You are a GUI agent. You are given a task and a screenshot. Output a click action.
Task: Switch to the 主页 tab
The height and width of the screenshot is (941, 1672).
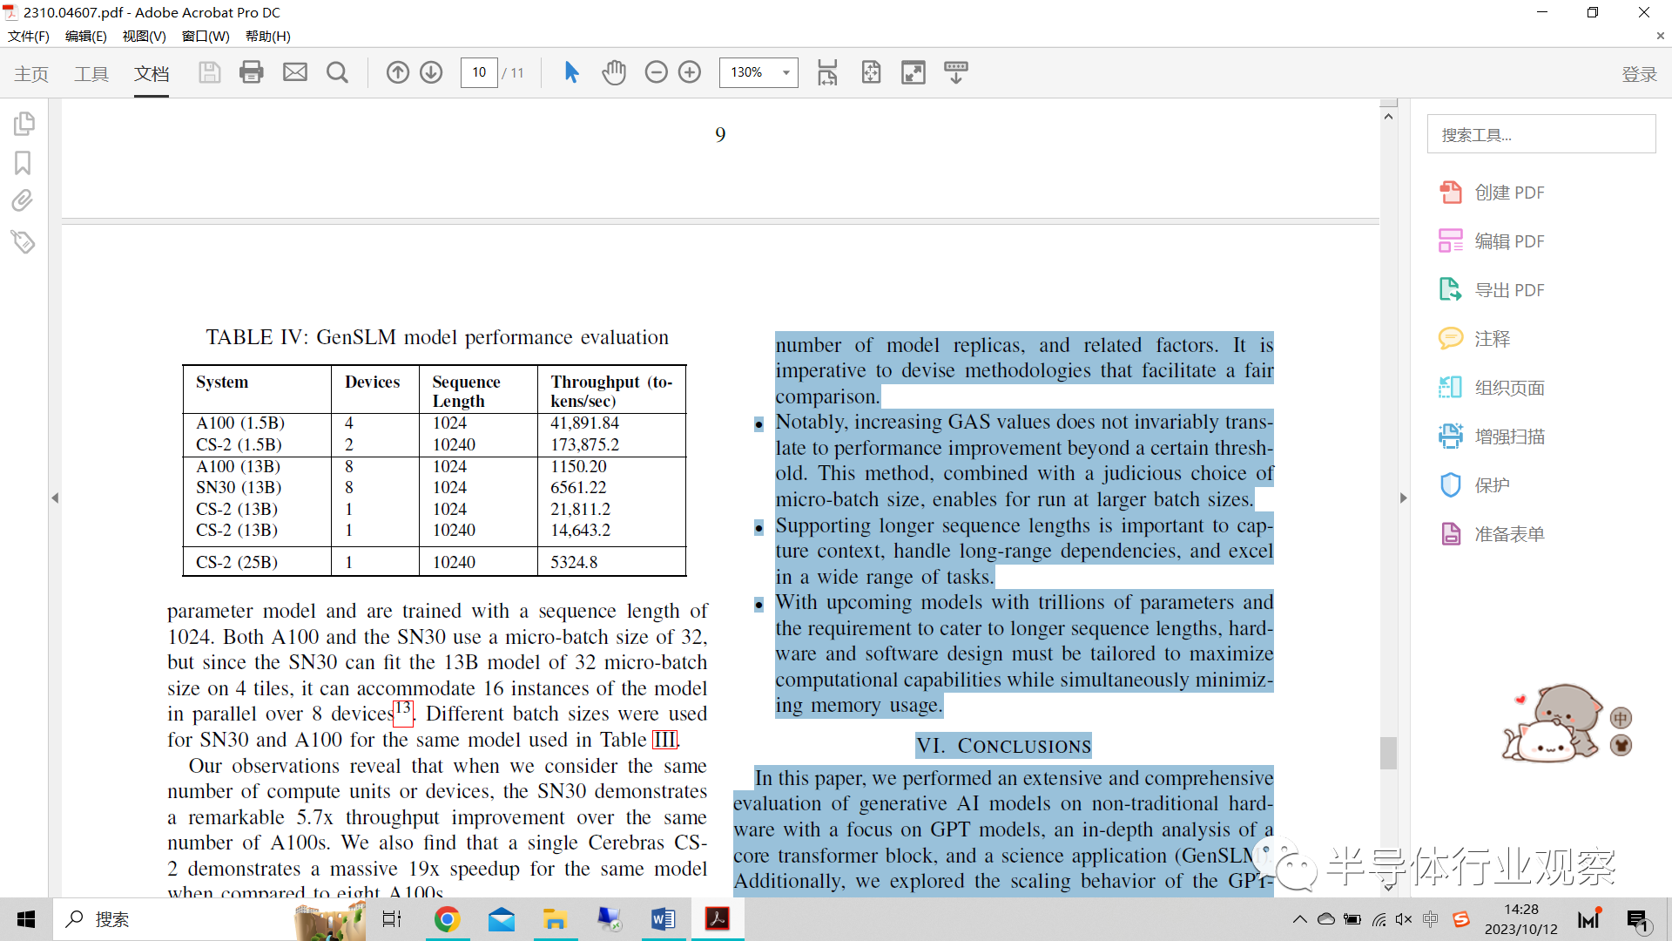(31, 74)
